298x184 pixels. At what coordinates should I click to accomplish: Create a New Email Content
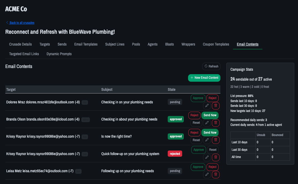(x=204, y=78)
